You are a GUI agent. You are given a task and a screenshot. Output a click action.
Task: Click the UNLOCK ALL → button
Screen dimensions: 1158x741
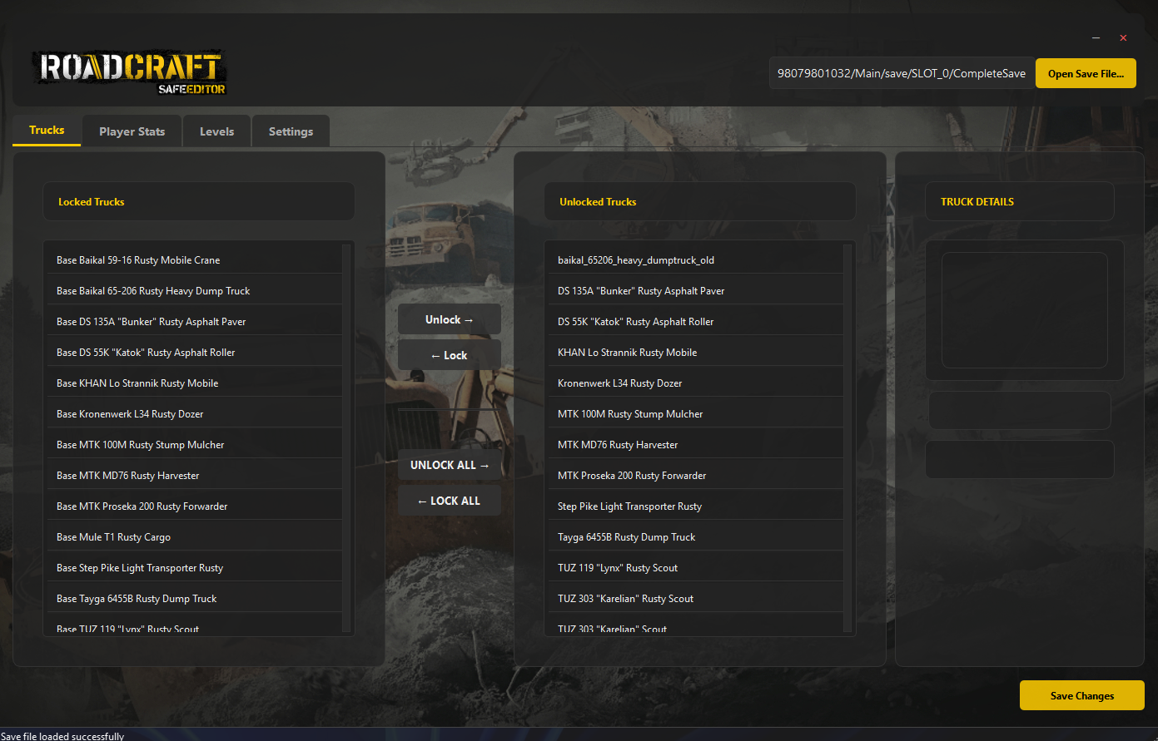coord(450,465)
